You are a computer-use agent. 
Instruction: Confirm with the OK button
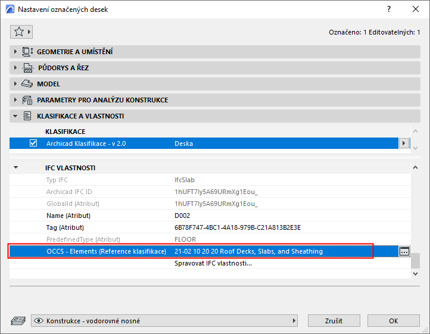[x=393, y=320]
